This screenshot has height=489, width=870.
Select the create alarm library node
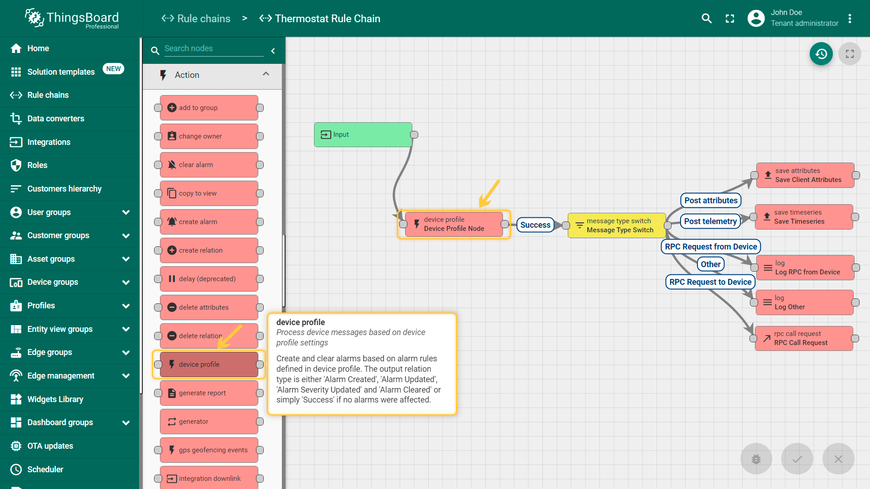(x=209, y=222)
